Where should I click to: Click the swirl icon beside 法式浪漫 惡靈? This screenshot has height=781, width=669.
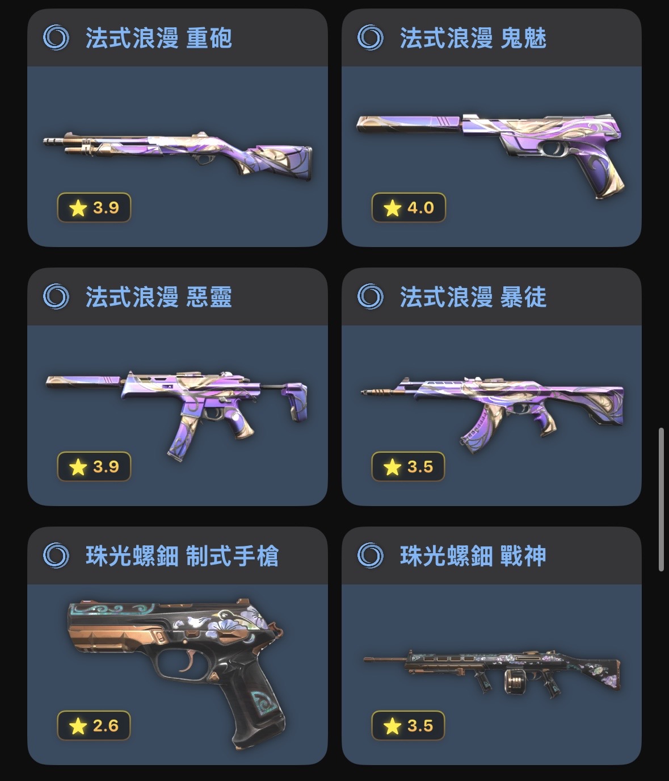pyautogui.click(x=56, y=297)
